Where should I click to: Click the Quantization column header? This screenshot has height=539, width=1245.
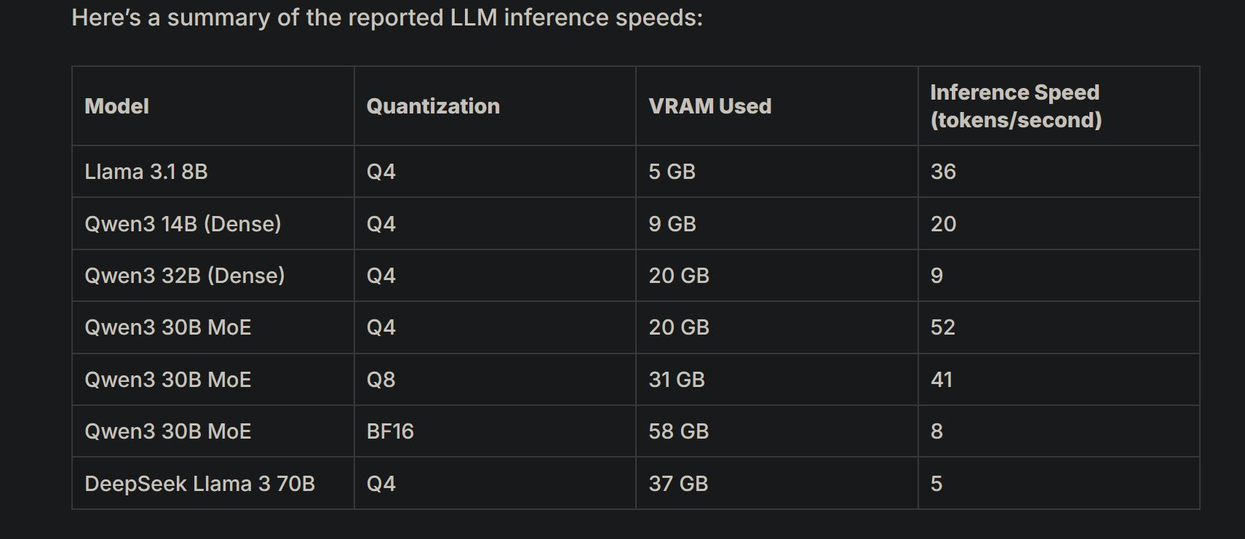tap(433, 106)
